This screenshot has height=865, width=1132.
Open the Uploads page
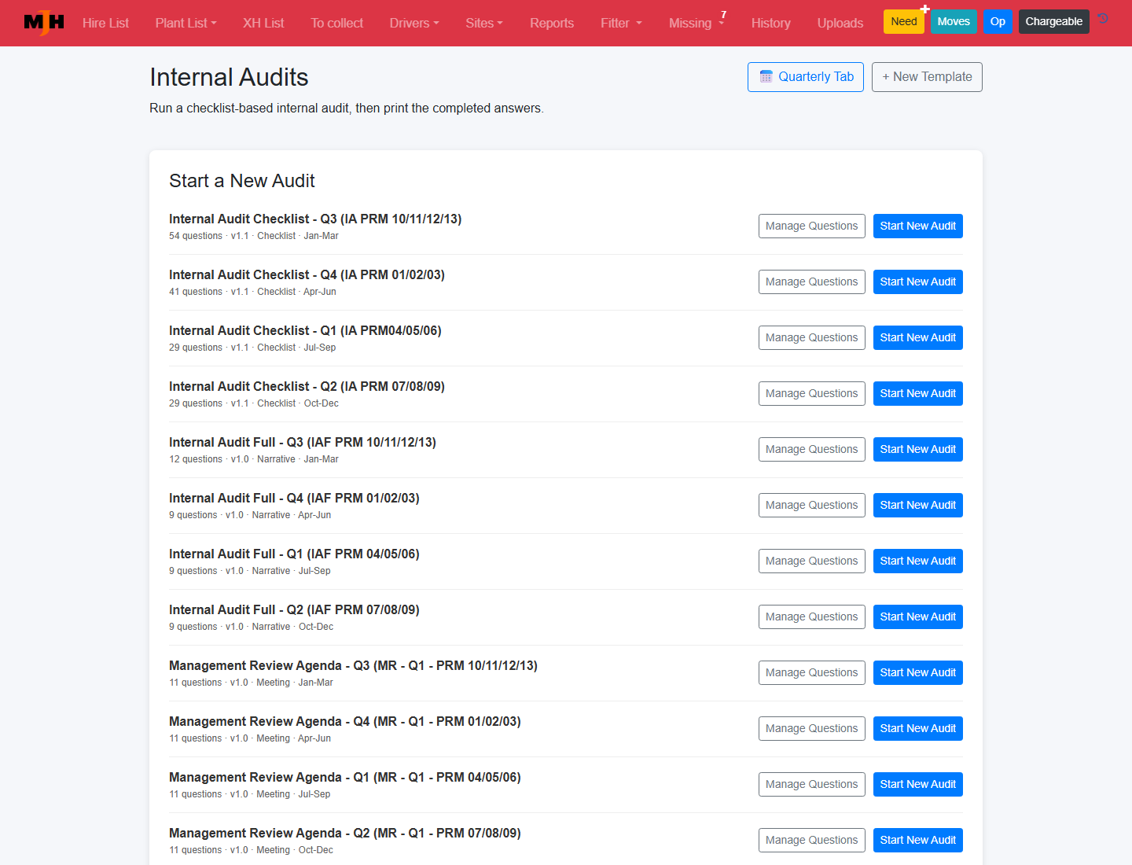point(840,23)
